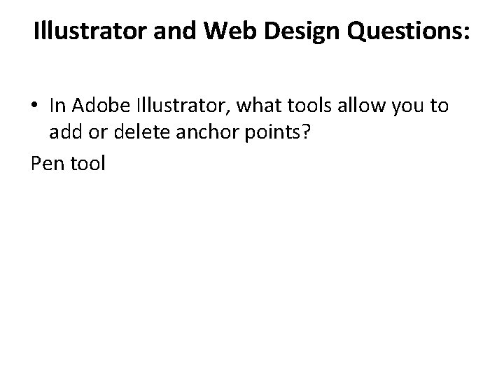Image resolution: width=504 pixels, height=378 pixels.
Task: Click the word "Adobe" in the question
Action: 101,105
